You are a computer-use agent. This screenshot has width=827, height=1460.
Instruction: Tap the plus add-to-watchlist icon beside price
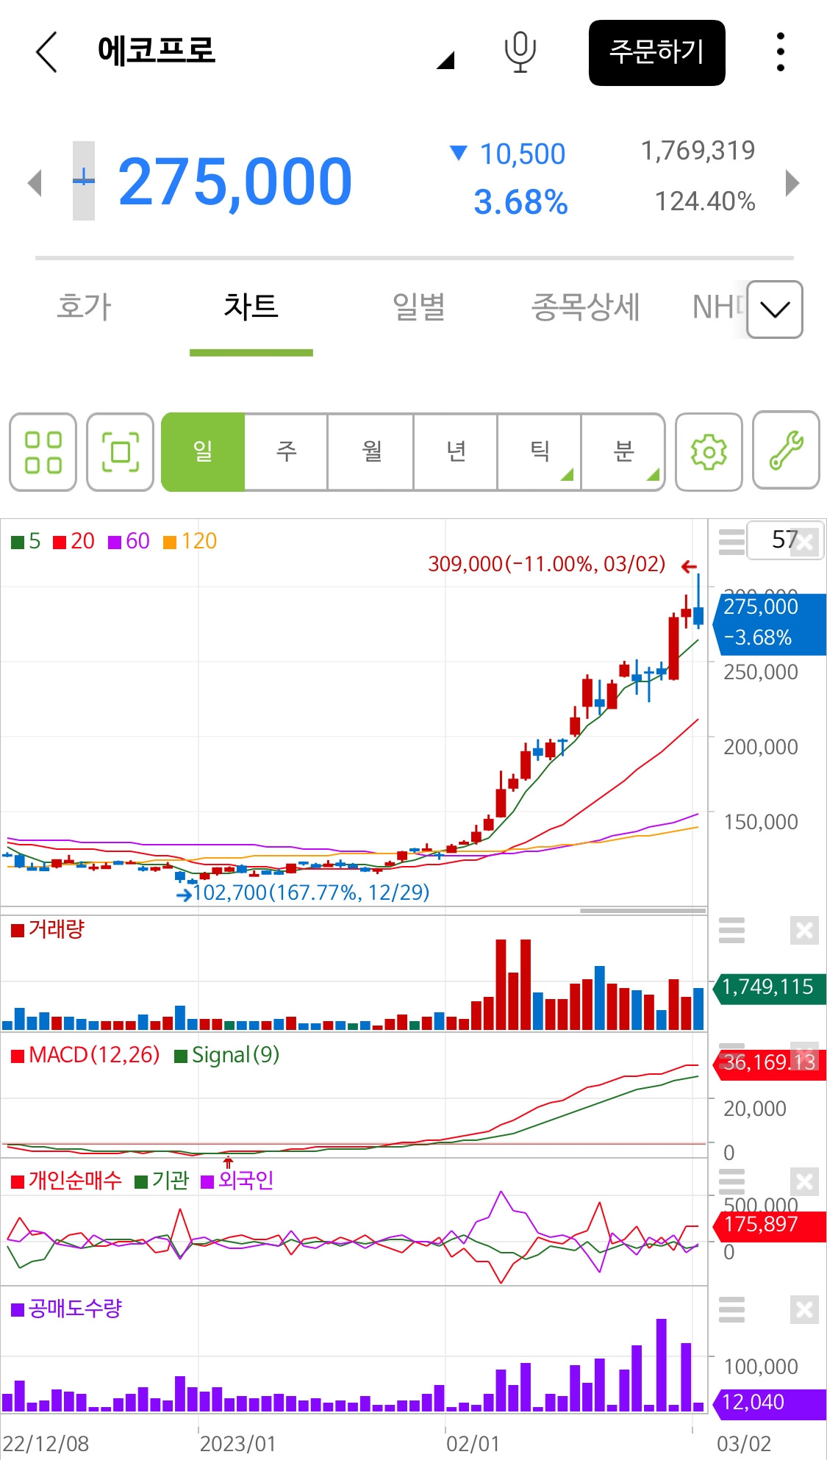coord(84,181)
